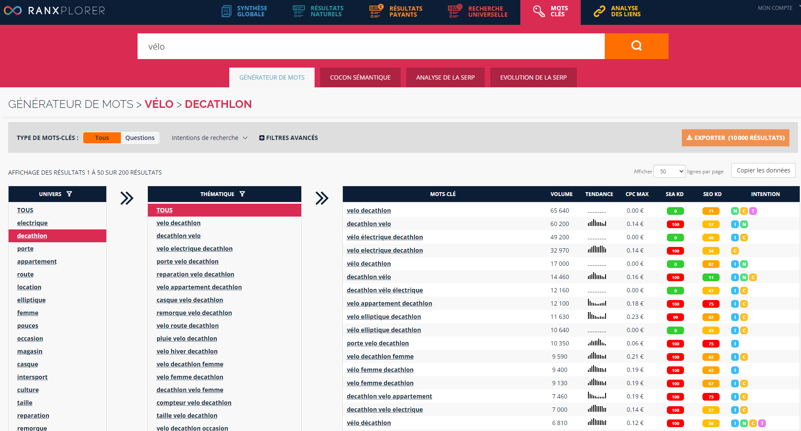
Task: Click the I intention badge for porte velo decathlon
Action: point(735,344)
